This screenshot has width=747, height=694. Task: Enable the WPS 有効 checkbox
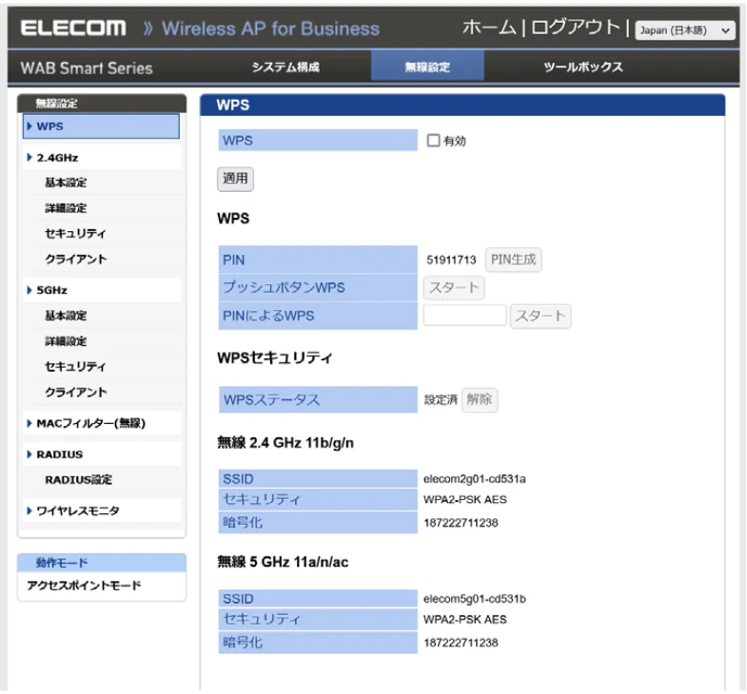[433, 141]
